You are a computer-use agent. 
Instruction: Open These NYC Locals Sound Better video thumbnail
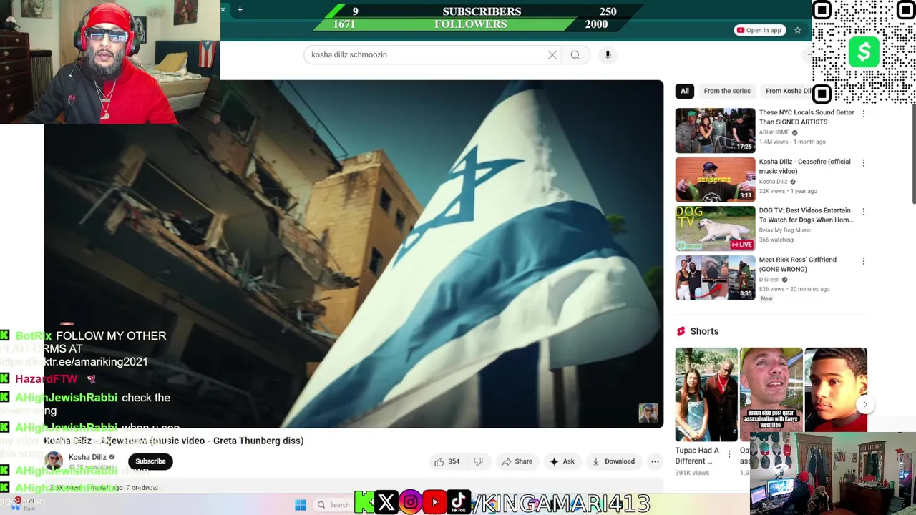(715, 130)
